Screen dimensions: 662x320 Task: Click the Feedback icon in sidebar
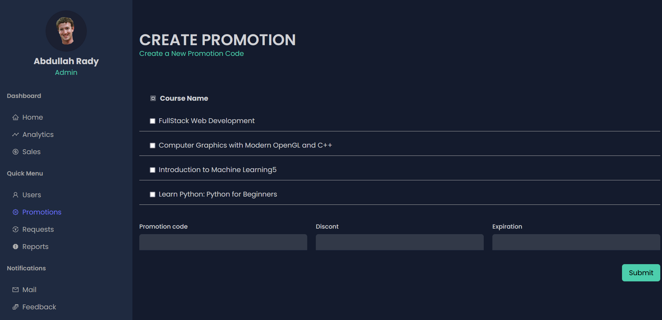pos(16,307)
